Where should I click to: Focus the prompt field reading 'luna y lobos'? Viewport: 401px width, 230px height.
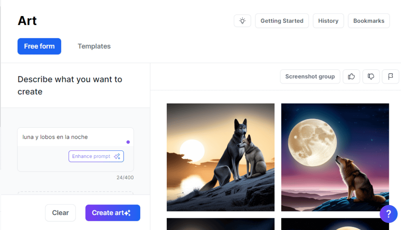click(70, 137)
